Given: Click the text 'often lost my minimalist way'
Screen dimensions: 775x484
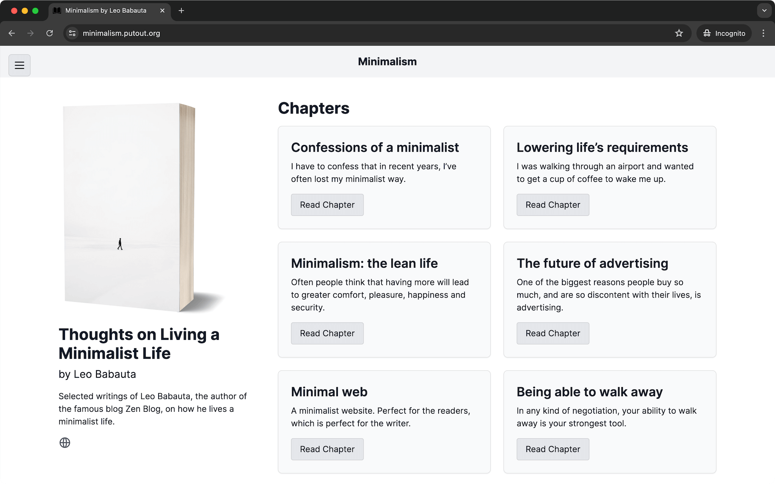Looking at the screenshot, I should point(347,179).
